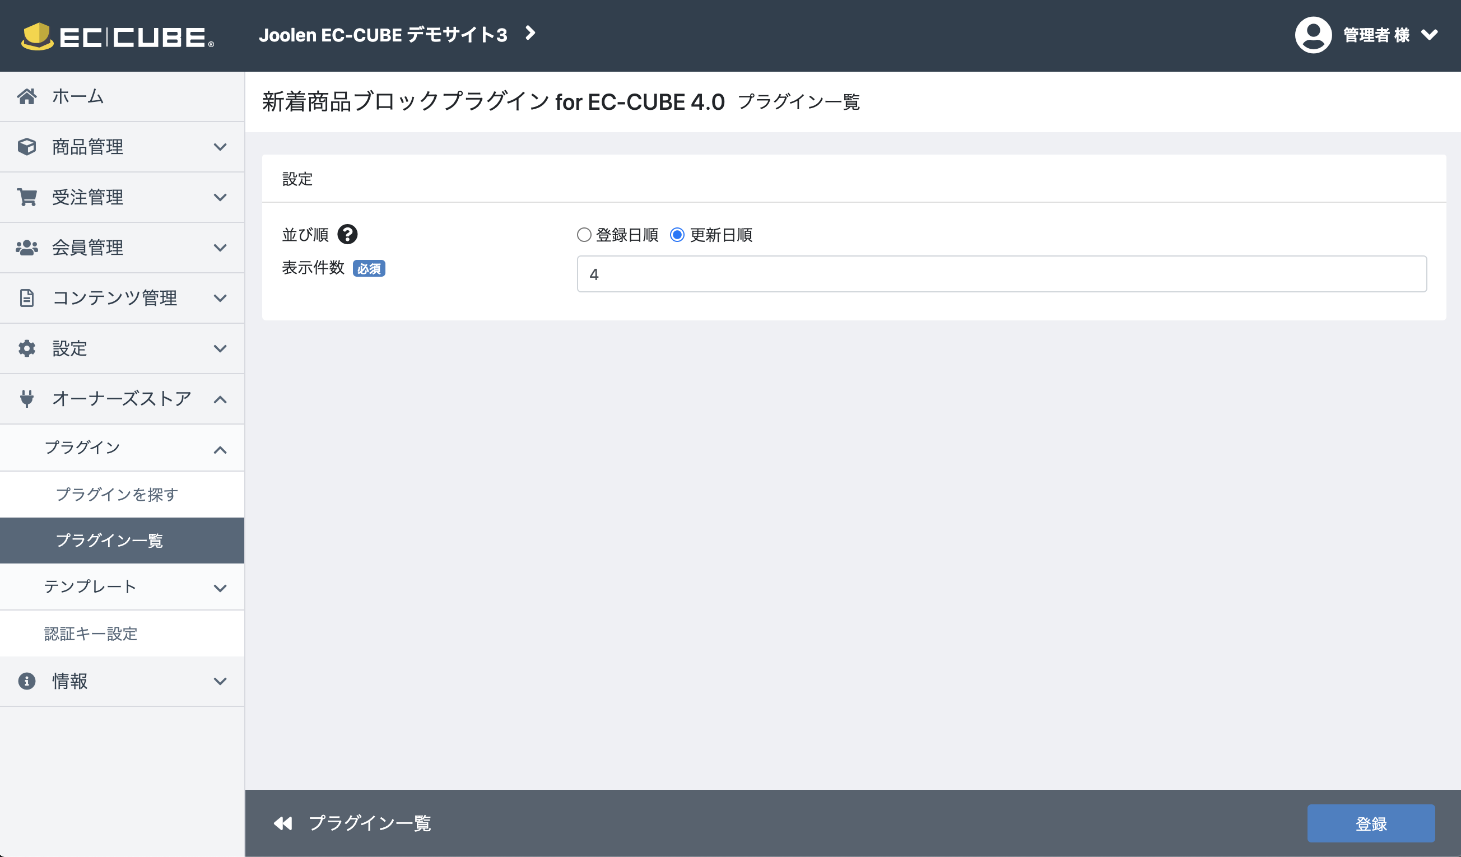
Task: Expand the コンテンツ管理 chevron
Action: click(220, 298)
